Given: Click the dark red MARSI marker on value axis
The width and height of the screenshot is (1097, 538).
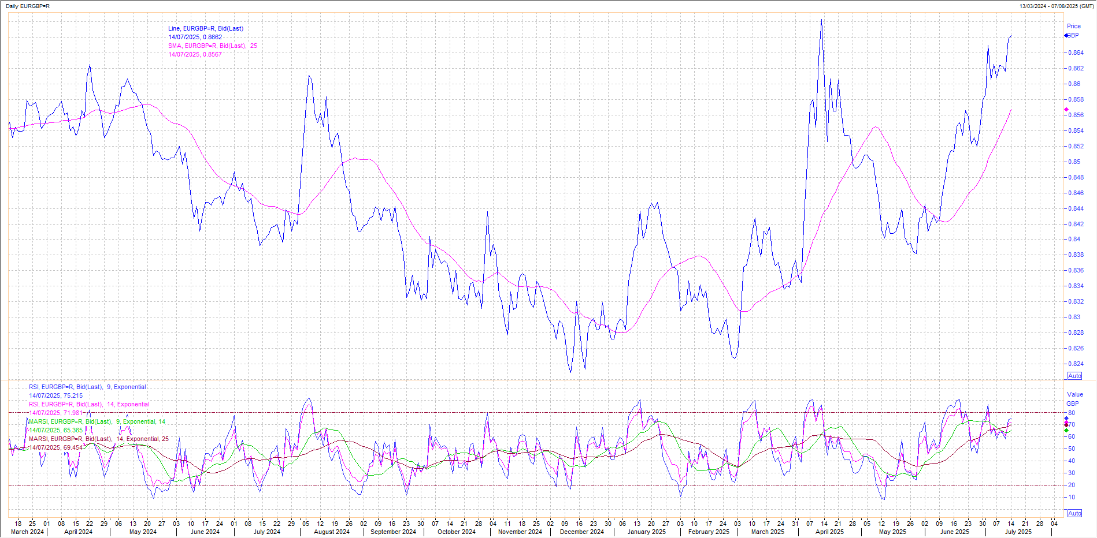Looking at the screenshot, I should tap(1066, 425).
